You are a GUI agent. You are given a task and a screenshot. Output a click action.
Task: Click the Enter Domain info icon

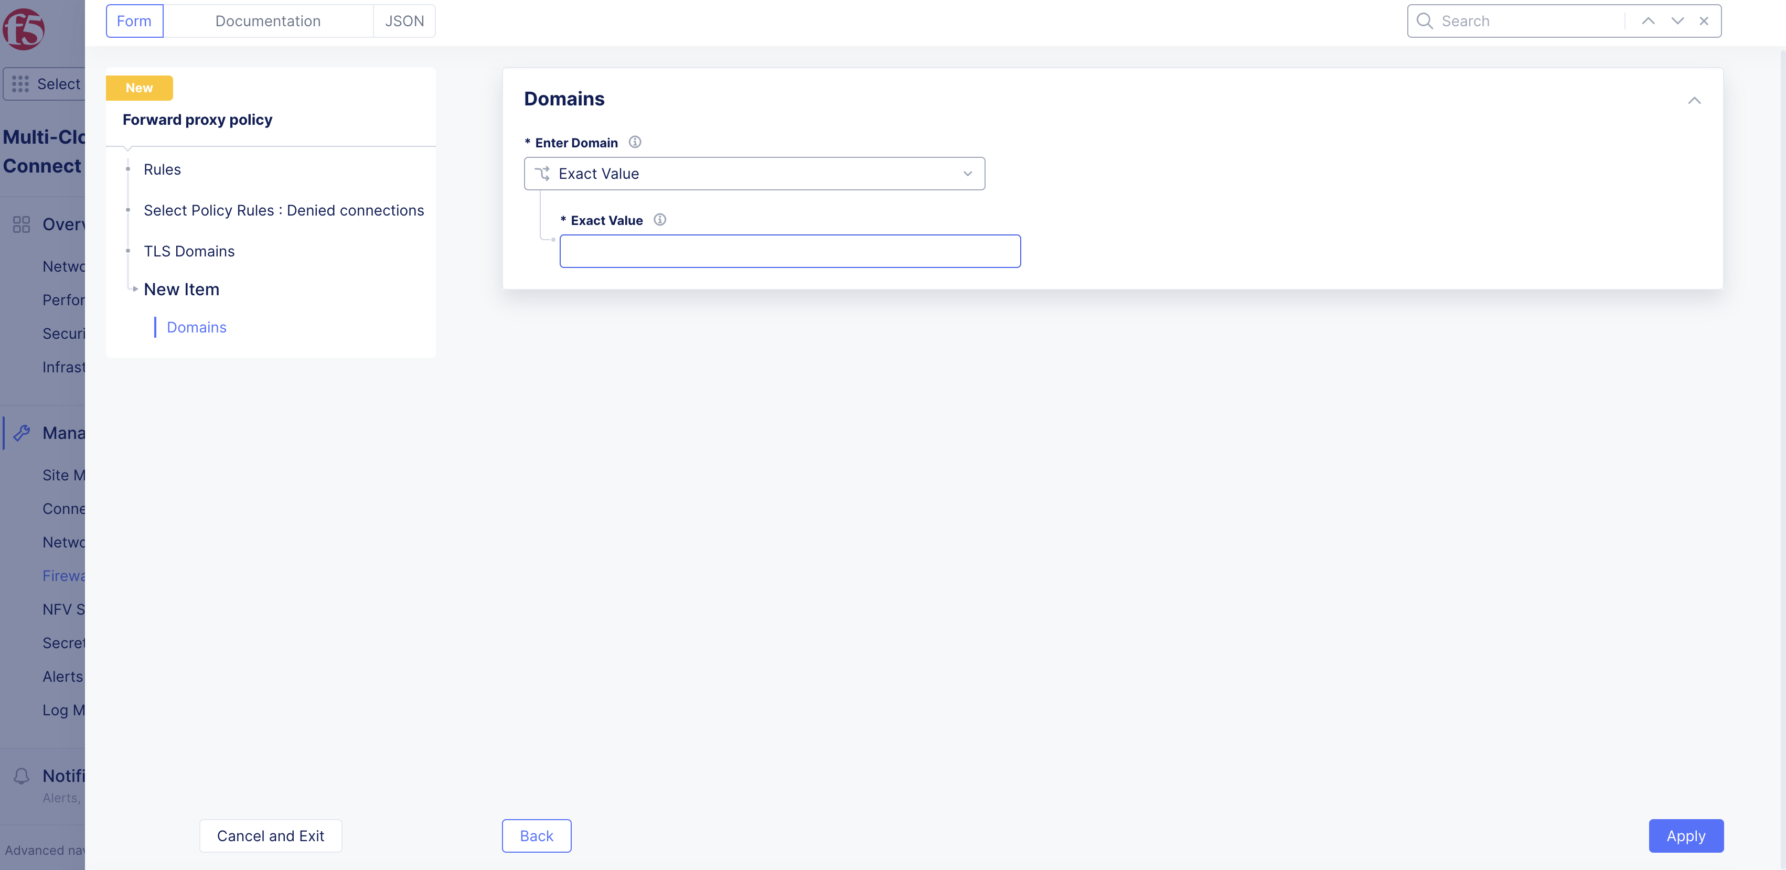coord(636,142)
